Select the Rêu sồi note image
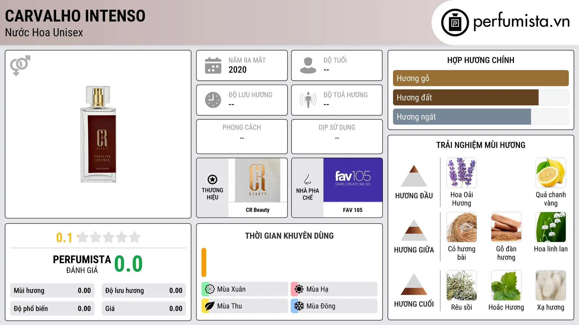 (x=462, y=286)
